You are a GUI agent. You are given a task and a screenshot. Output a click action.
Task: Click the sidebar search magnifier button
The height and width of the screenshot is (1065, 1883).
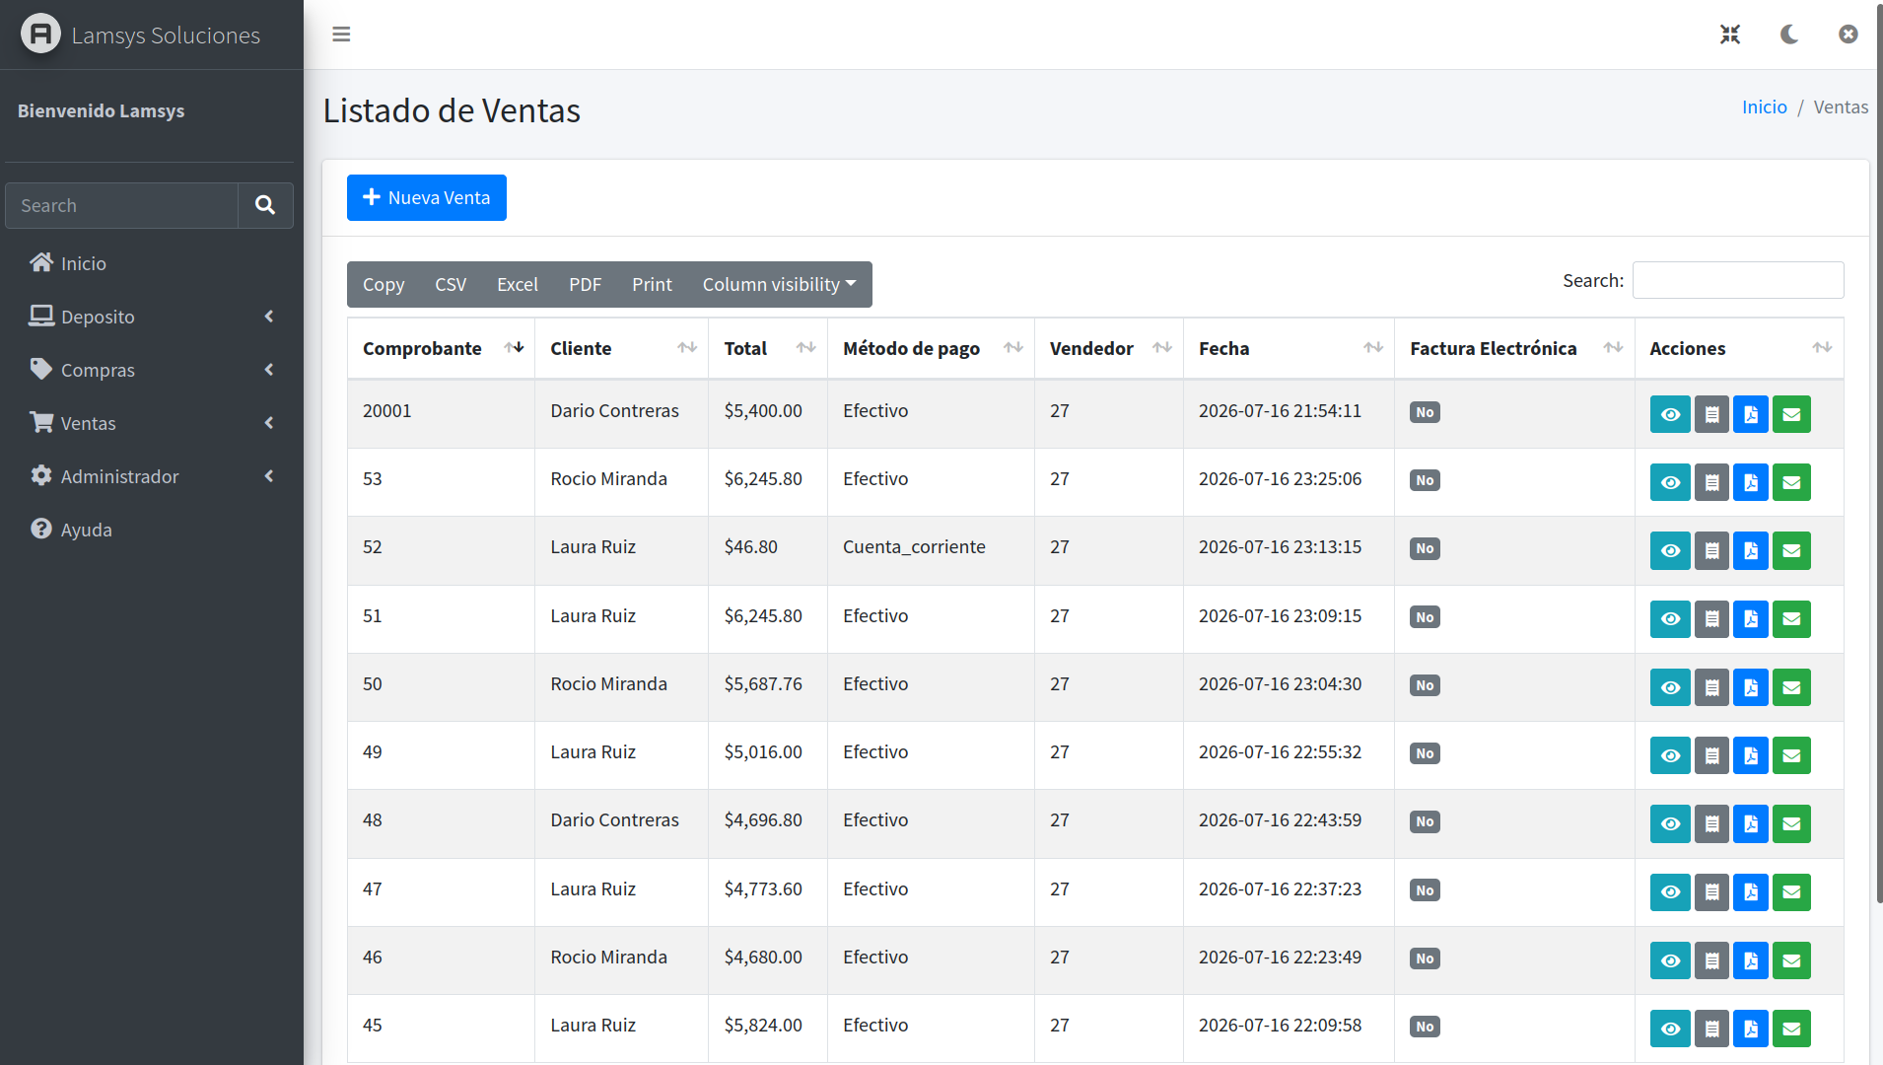[265, 205]
